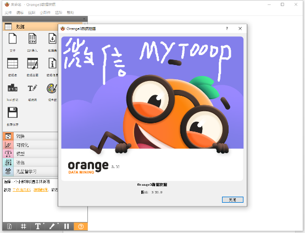
Task: Open the 选项 menu
Action: 58,13
